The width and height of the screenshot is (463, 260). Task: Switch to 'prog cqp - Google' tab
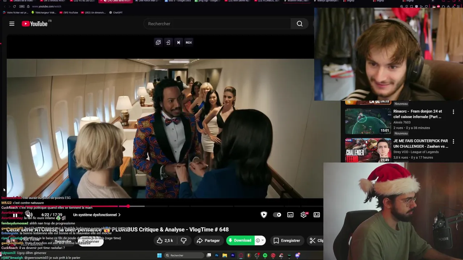207,1
